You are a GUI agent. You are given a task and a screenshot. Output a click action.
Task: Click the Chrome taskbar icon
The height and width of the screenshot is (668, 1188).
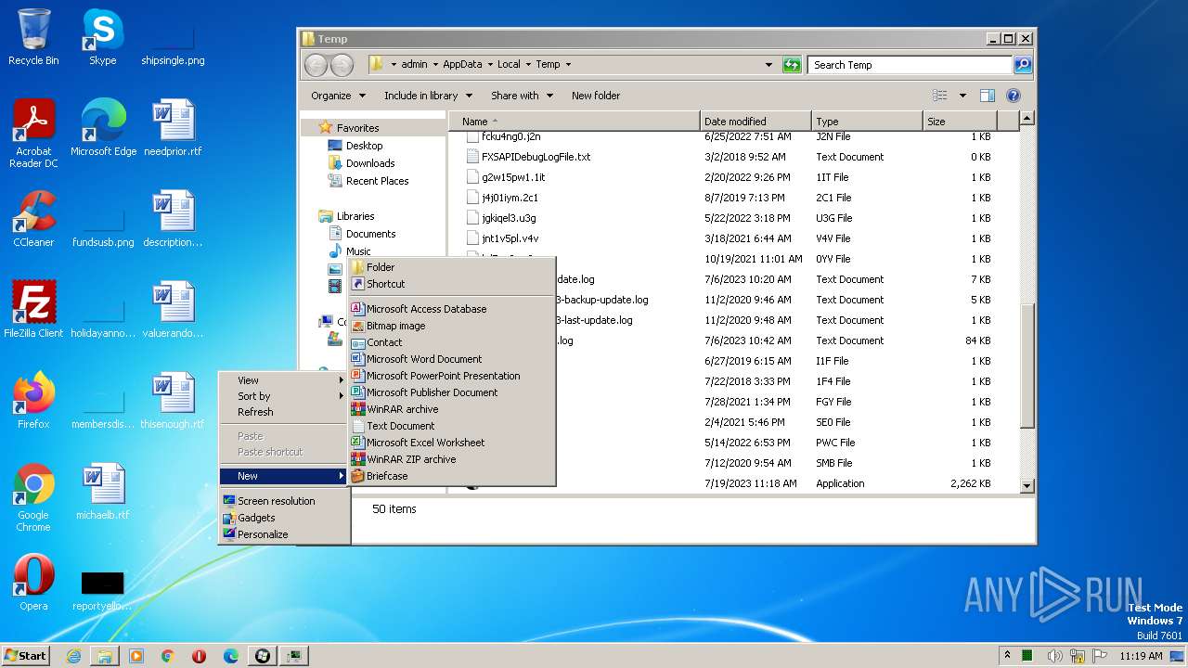point(168,656)
